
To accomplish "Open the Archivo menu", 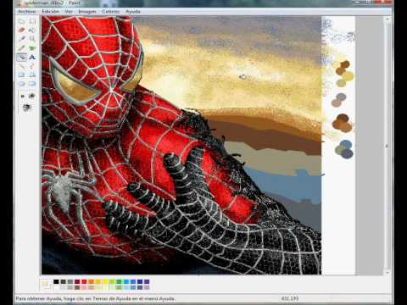I will pos(26,12).
